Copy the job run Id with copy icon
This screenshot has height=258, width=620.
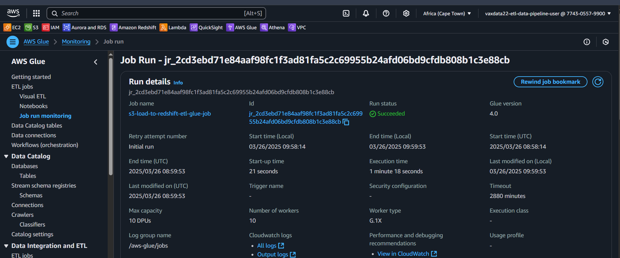pos(346,122)
